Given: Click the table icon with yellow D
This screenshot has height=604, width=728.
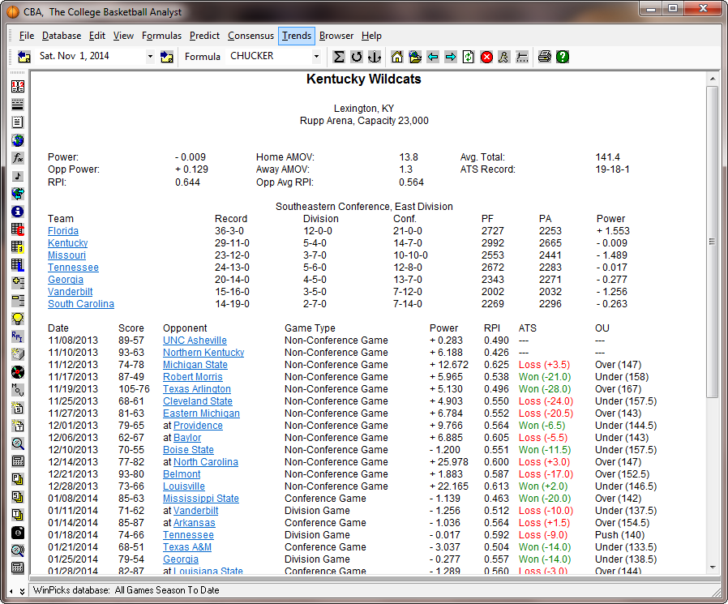Looking at the screenshot, I should (18, 247).
